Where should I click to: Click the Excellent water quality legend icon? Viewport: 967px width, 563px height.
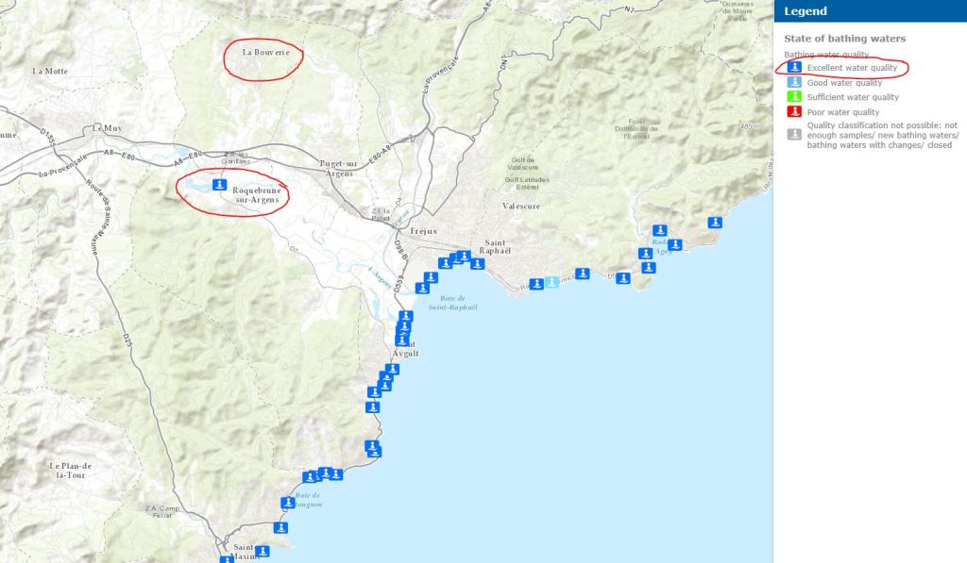tap(794, 67)
